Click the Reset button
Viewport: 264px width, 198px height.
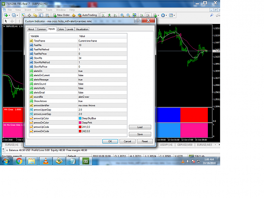click(145, 141)
